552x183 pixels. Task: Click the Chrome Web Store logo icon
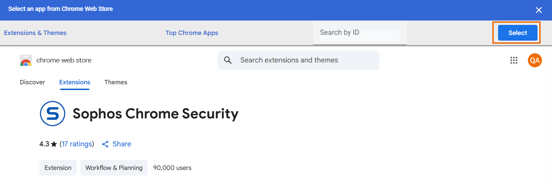[26, 60]
